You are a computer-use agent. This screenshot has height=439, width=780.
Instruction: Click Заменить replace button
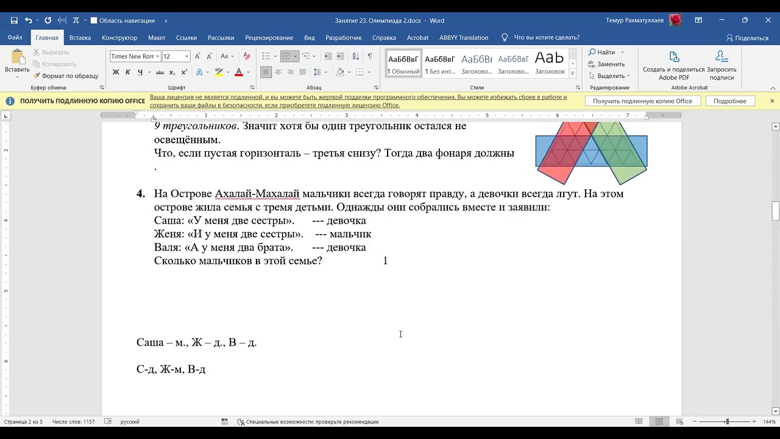pos(606,64)
